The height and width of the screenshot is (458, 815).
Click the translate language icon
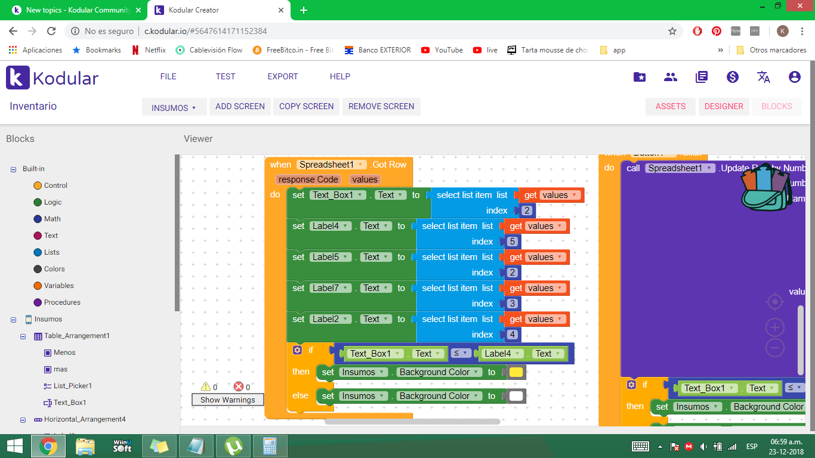click(x=763, y=77)
